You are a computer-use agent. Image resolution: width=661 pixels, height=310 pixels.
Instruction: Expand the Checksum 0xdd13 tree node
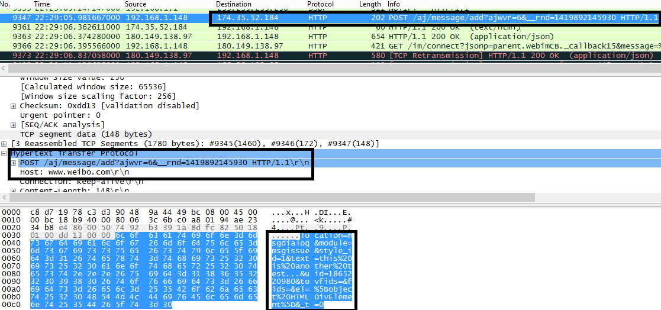coord(14,106)
